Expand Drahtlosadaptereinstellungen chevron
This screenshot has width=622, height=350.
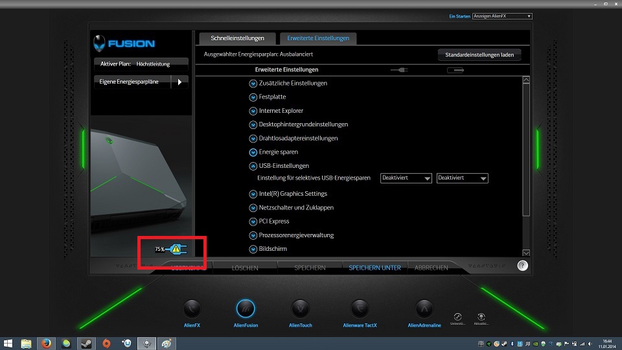click(x=253, y=139)
